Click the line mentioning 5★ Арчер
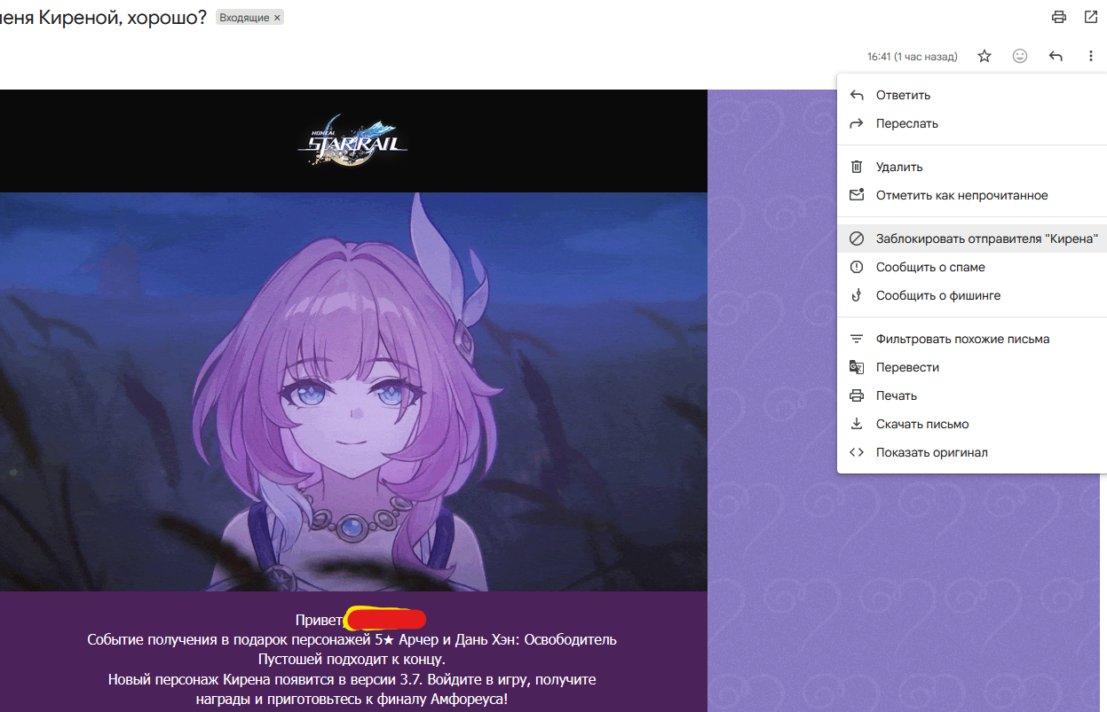The image size is (1107, 712). 352,639
